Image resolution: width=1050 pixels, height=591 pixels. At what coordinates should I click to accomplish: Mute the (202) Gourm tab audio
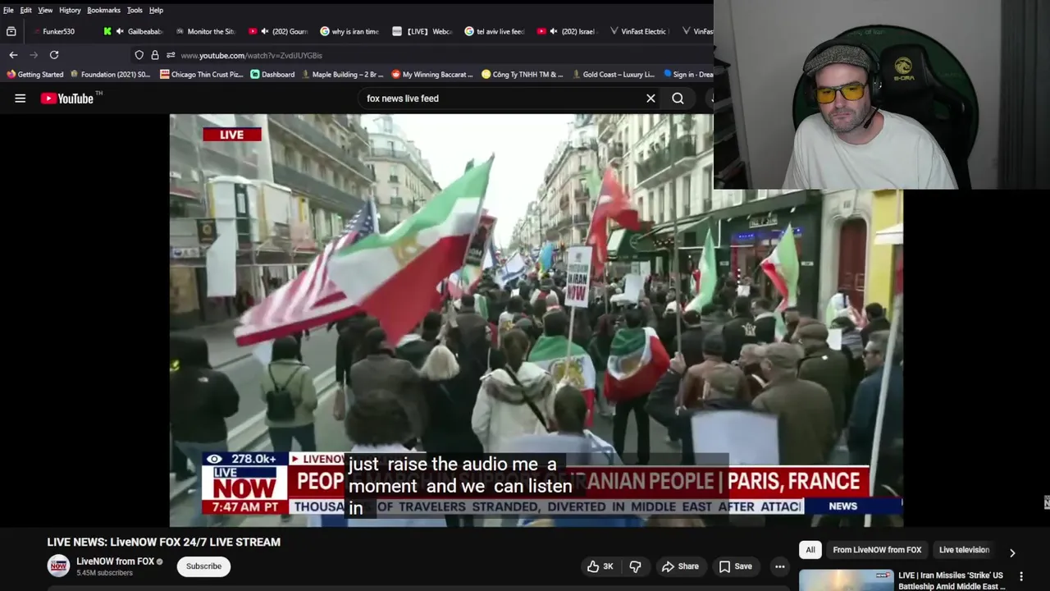click(264, 31)
